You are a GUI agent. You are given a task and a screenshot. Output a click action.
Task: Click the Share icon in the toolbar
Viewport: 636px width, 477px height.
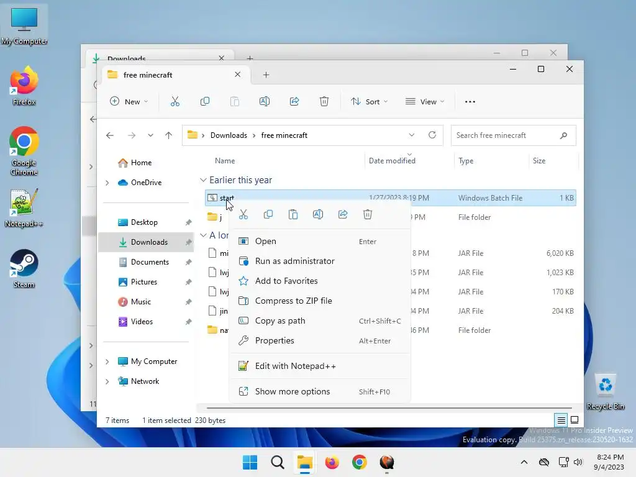[x=294, y=101]
